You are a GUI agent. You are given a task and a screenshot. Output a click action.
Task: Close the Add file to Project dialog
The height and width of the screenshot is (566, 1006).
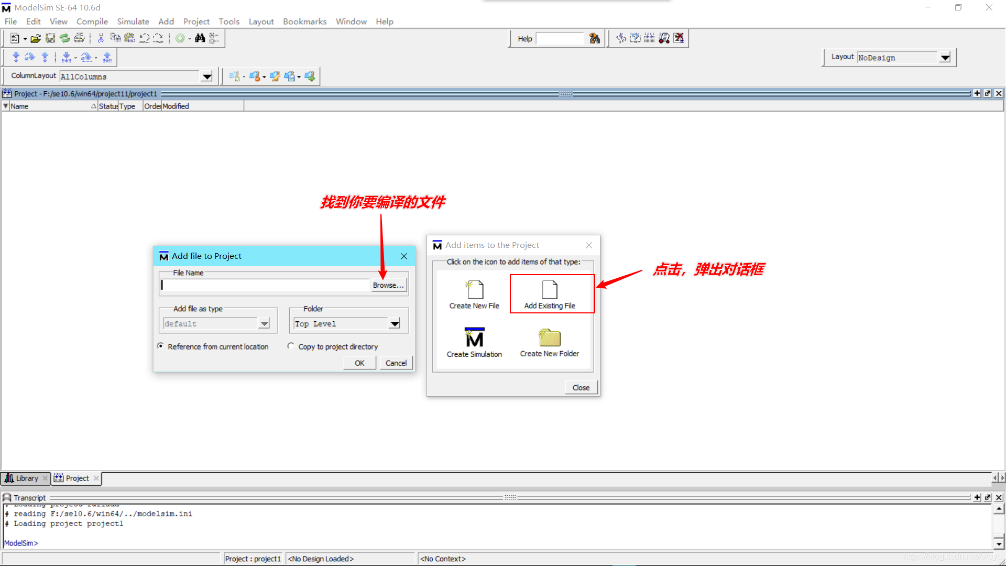(404, 256)
